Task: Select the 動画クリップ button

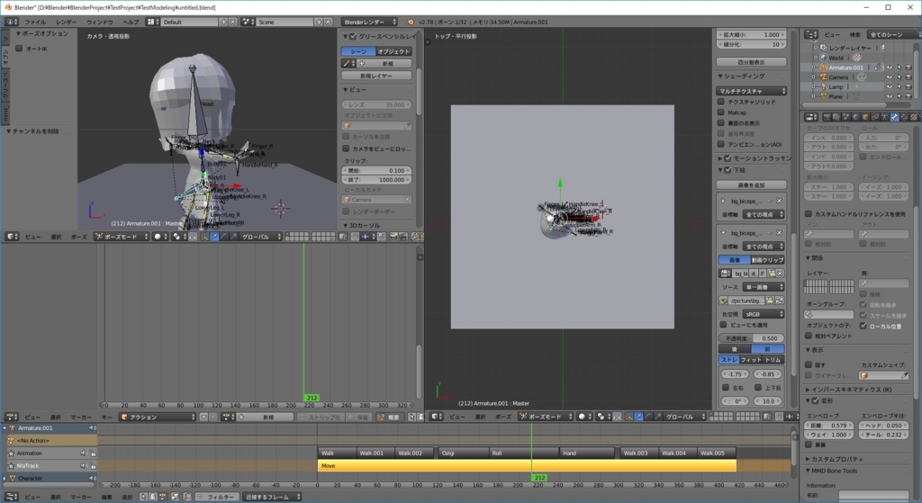Action: pos(767,260)
